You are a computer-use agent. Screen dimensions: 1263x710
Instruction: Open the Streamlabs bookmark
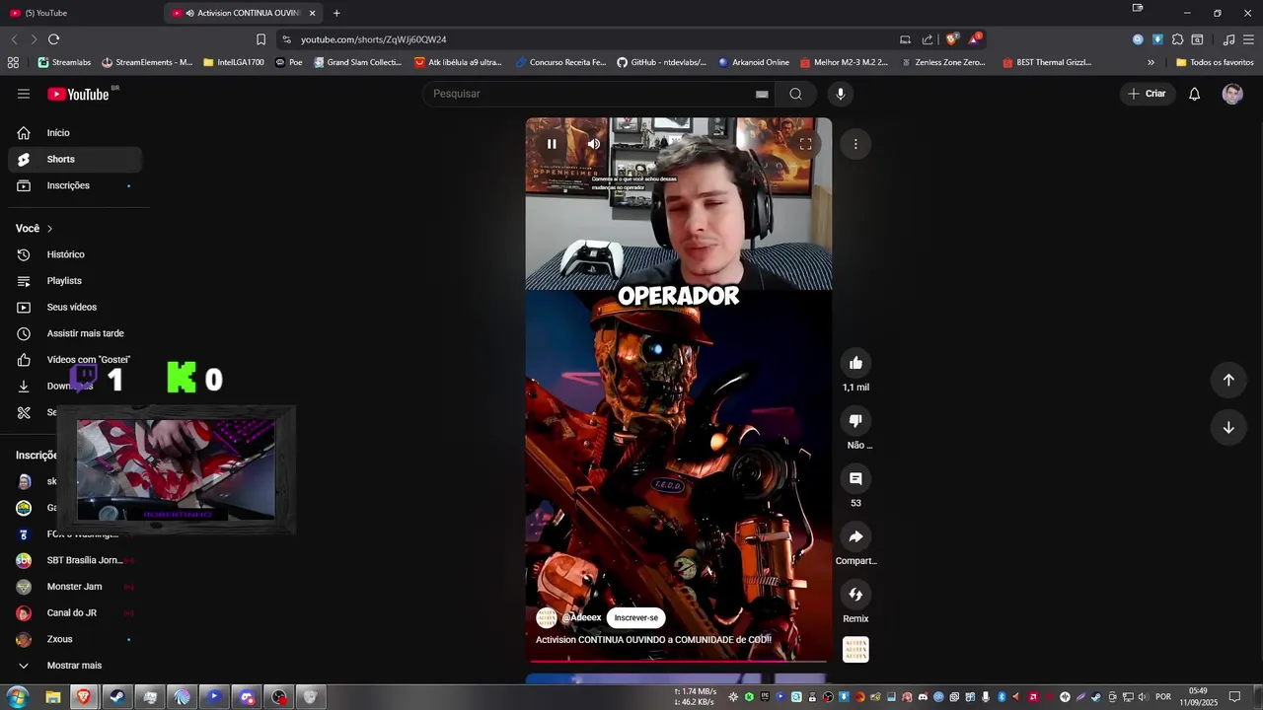point(64,62)
